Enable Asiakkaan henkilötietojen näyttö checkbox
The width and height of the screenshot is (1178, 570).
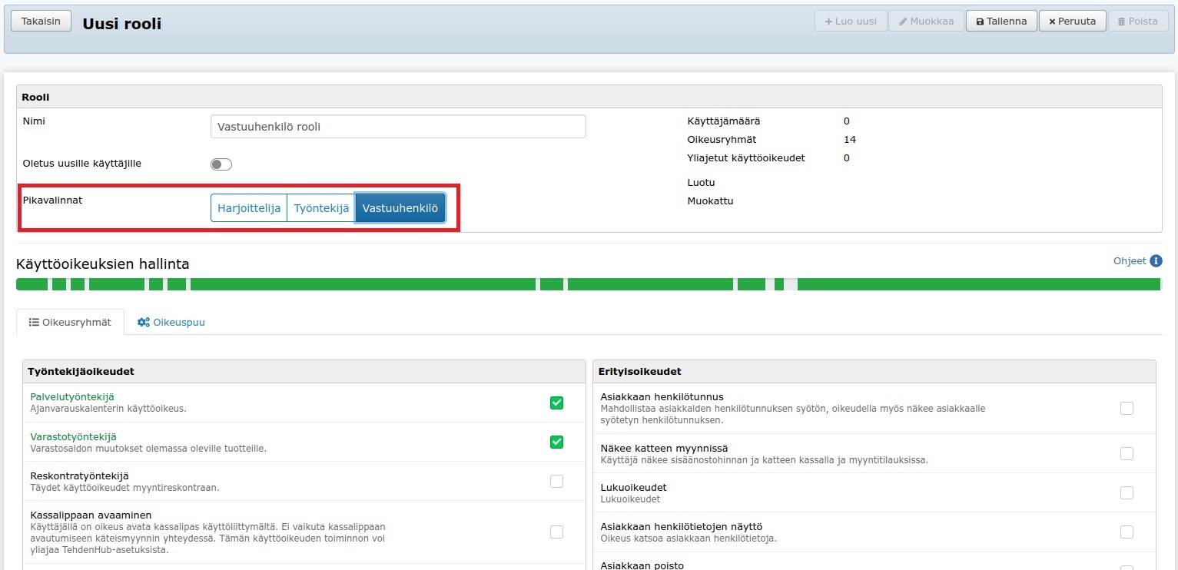(1126, 532)
